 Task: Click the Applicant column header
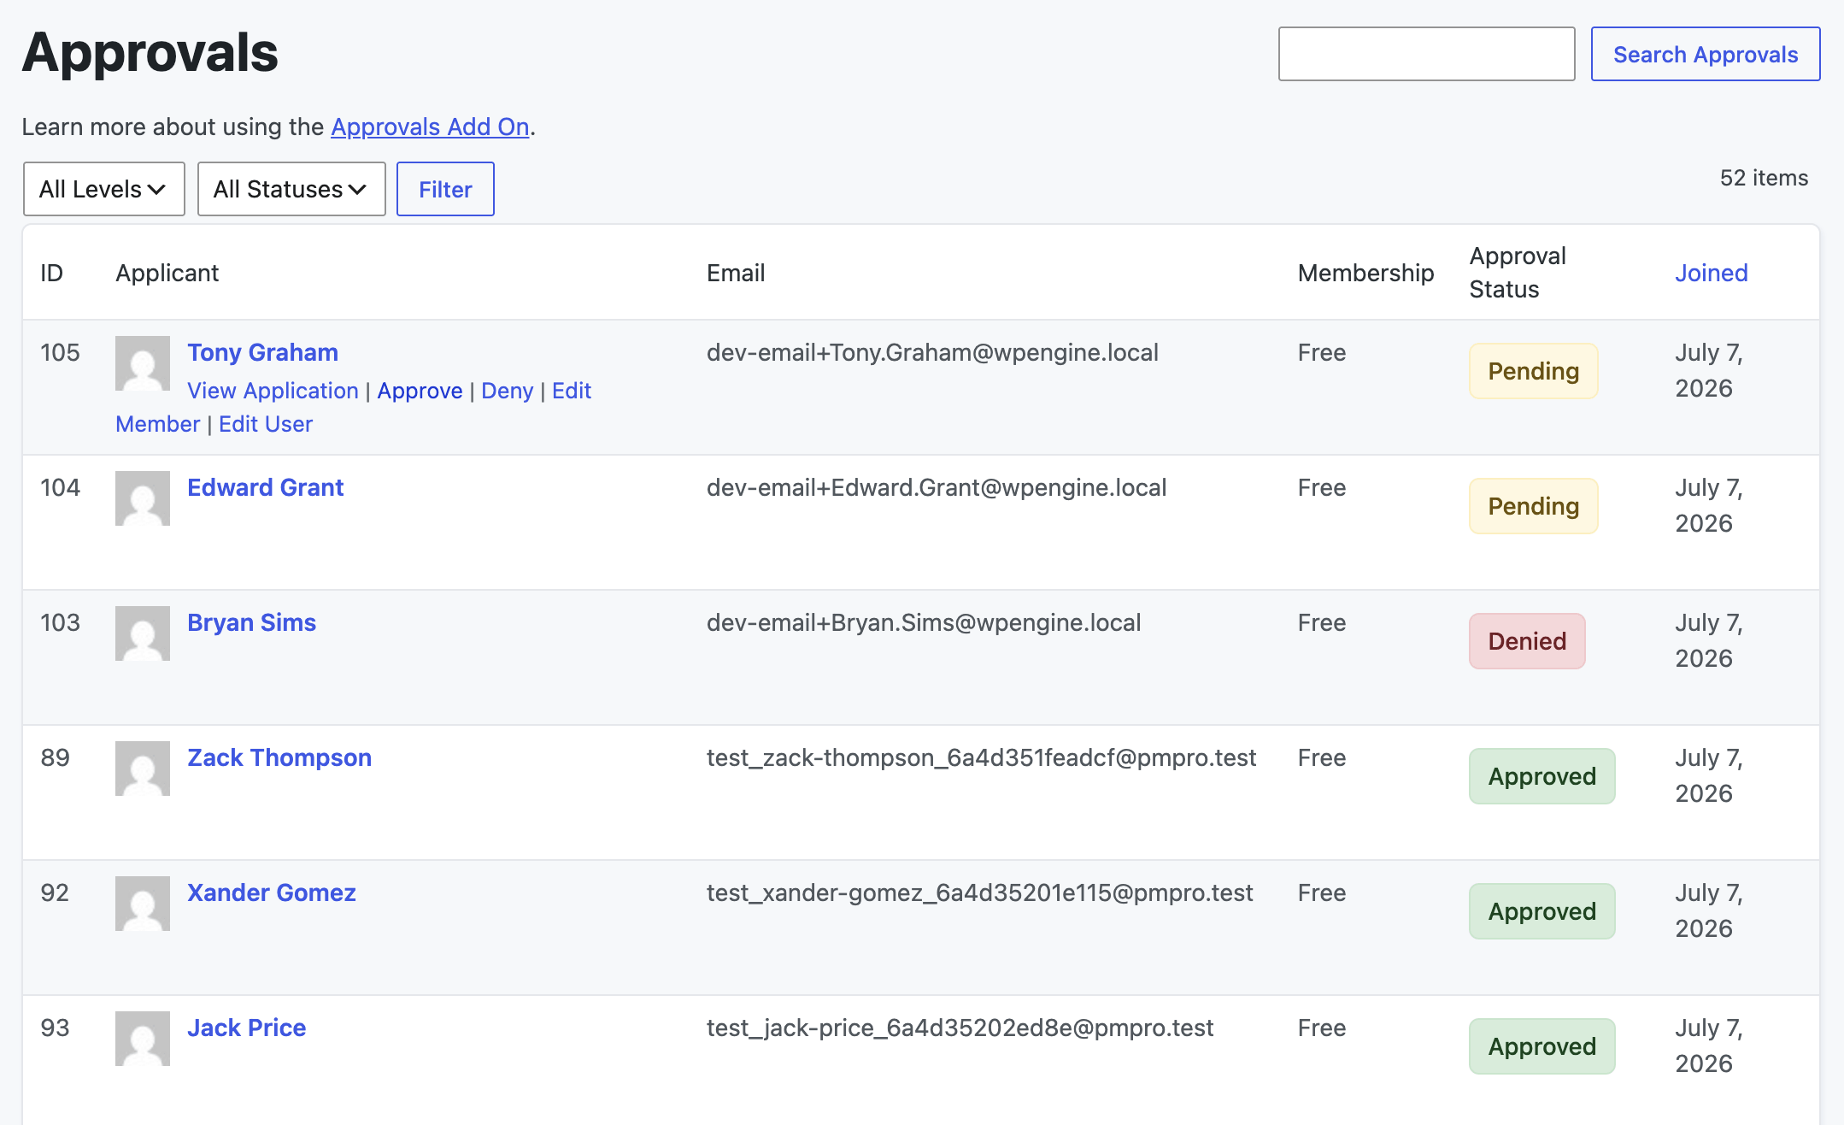[167, 273]
